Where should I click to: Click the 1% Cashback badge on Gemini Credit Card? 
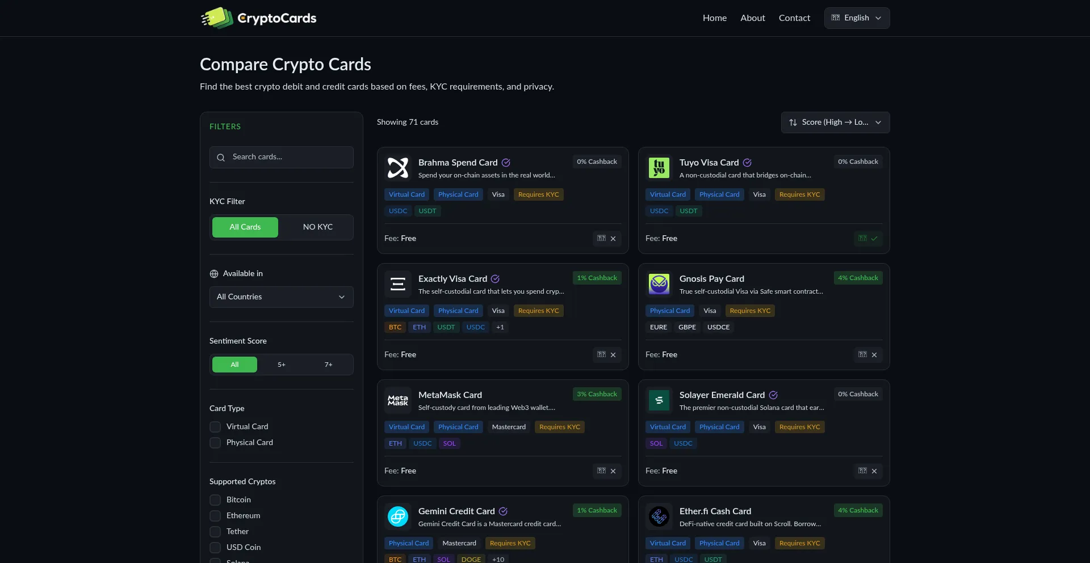(597, 511)
